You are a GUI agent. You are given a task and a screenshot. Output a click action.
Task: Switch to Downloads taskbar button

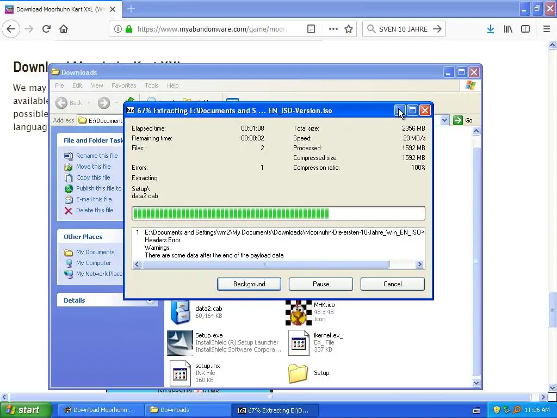[188, 410]
